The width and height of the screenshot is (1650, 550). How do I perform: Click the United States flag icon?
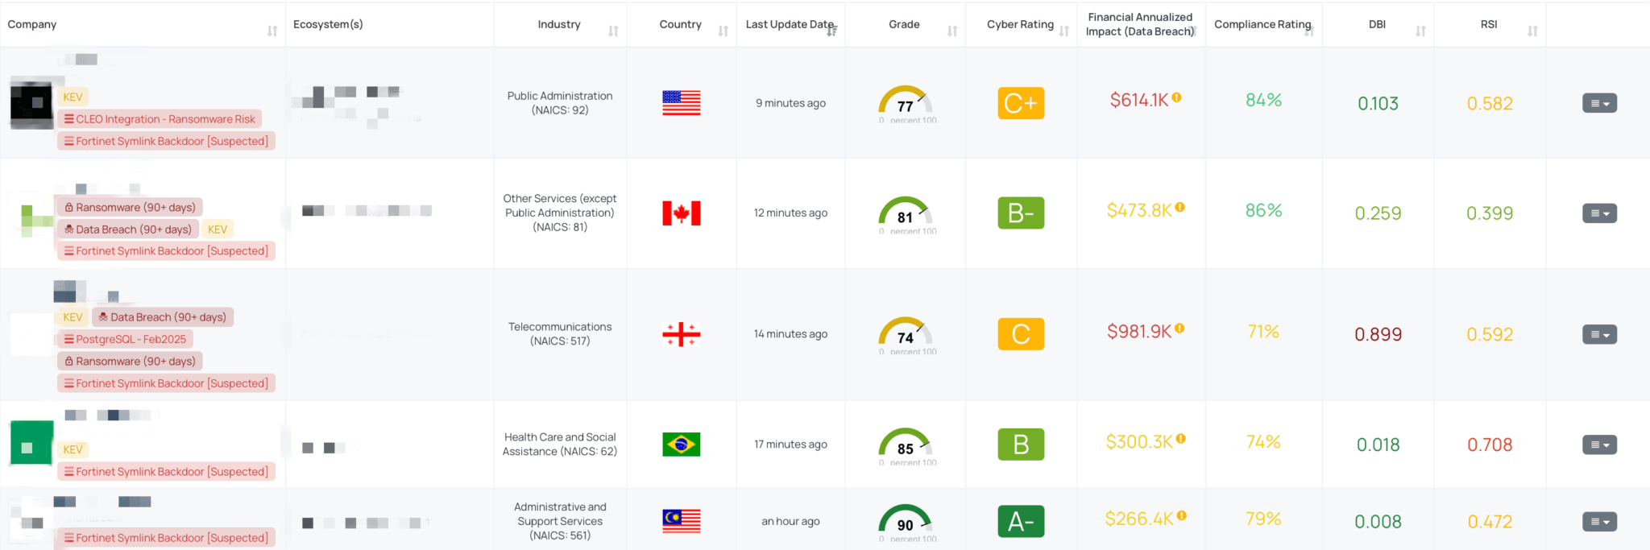tap(681, 103)
